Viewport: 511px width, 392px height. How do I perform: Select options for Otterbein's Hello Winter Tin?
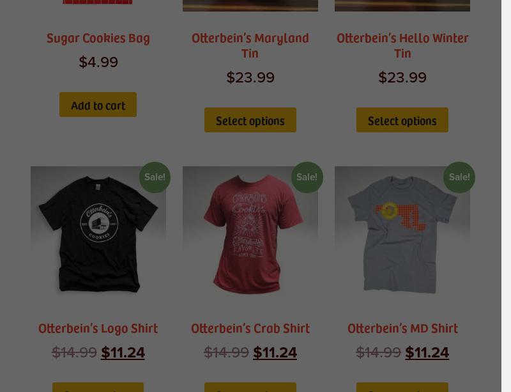pos(402,120)
